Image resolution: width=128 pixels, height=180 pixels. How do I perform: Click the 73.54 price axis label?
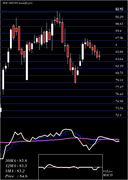119,108
